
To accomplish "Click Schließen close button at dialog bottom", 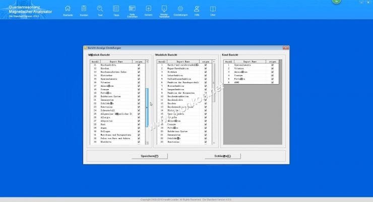I will pos(223,156).
